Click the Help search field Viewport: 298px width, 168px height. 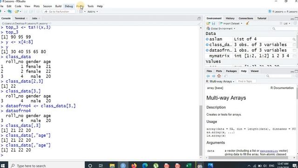279,76
